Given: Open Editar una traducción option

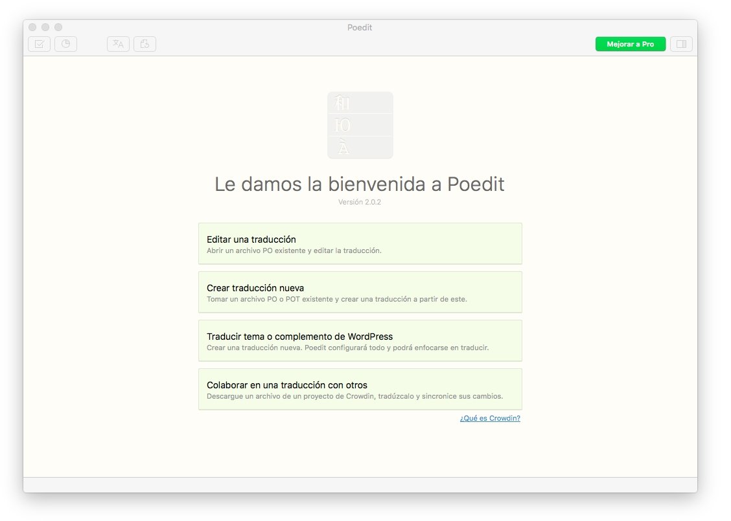Looking at the screenshot, I should point(360,243).
